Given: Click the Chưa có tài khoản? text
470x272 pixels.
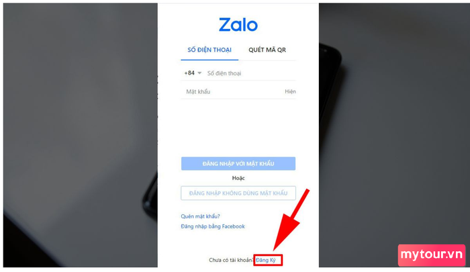Looking at the screenshot, I should [231, 260].
